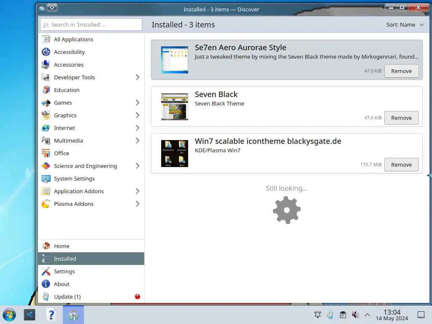This screenshot has width=432, height=324.
Task: Click the Internet globe icon
Action: 46,128
